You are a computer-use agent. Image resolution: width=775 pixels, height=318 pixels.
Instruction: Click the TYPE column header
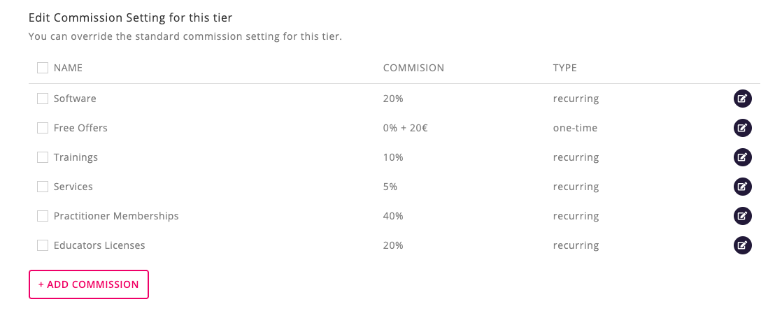point(564,68)
